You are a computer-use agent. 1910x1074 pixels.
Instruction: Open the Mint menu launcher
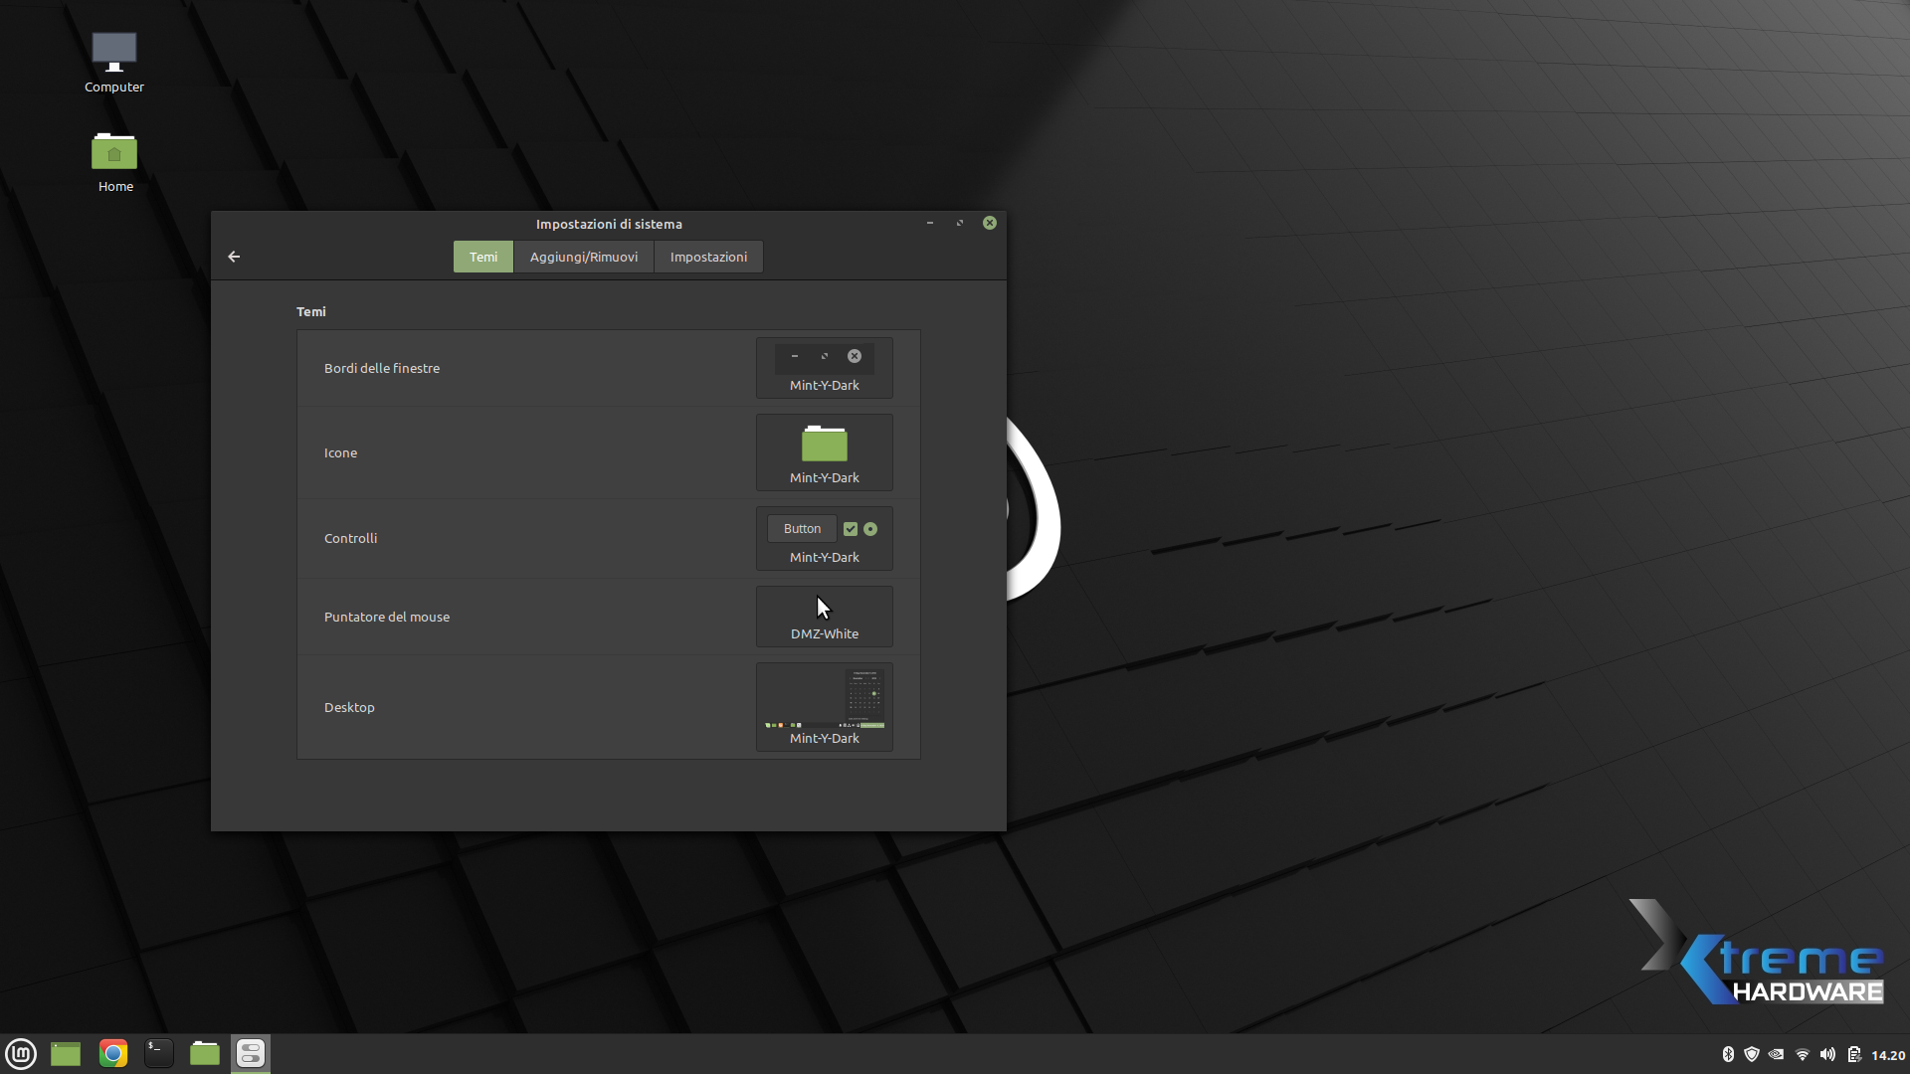click(21, 1053)
